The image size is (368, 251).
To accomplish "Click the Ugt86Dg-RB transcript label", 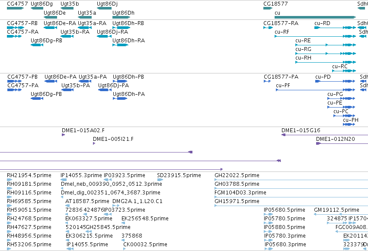I will point(46,41).
